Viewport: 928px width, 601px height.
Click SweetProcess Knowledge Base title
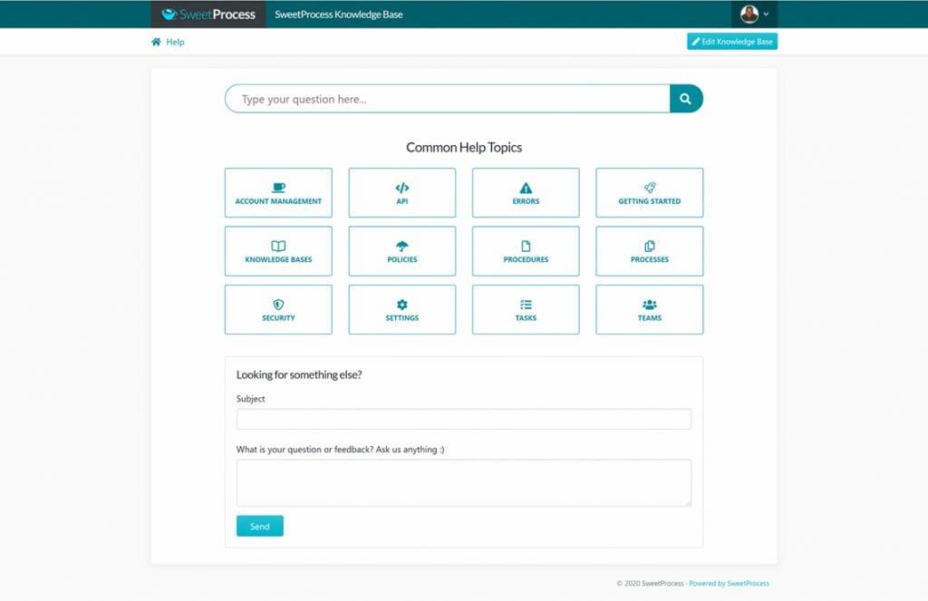pyautogui.click(x=339, y=15)
